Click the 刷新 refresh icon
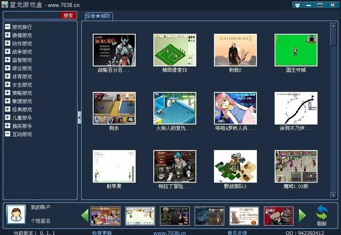 pyautogui.click(x=322, y=213)
